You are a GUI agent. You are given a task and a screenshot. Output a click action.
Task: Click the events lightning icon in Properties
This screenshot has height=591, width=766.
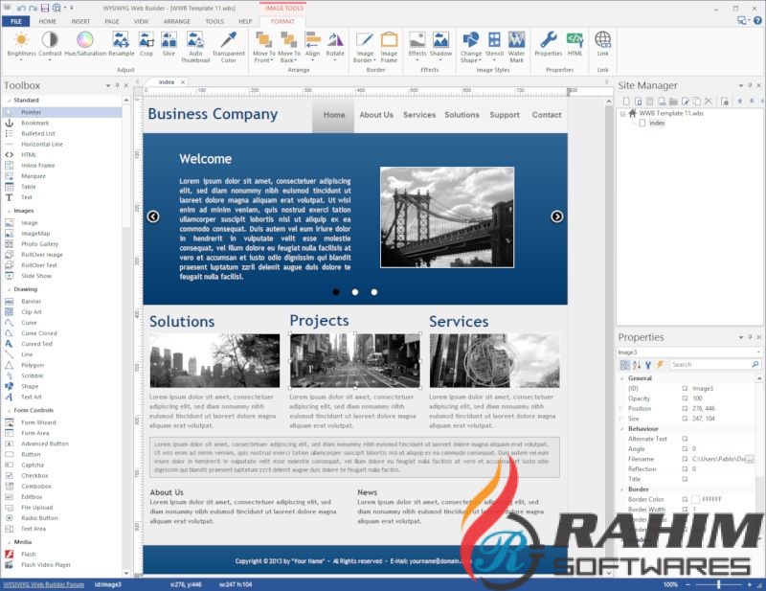660,365
